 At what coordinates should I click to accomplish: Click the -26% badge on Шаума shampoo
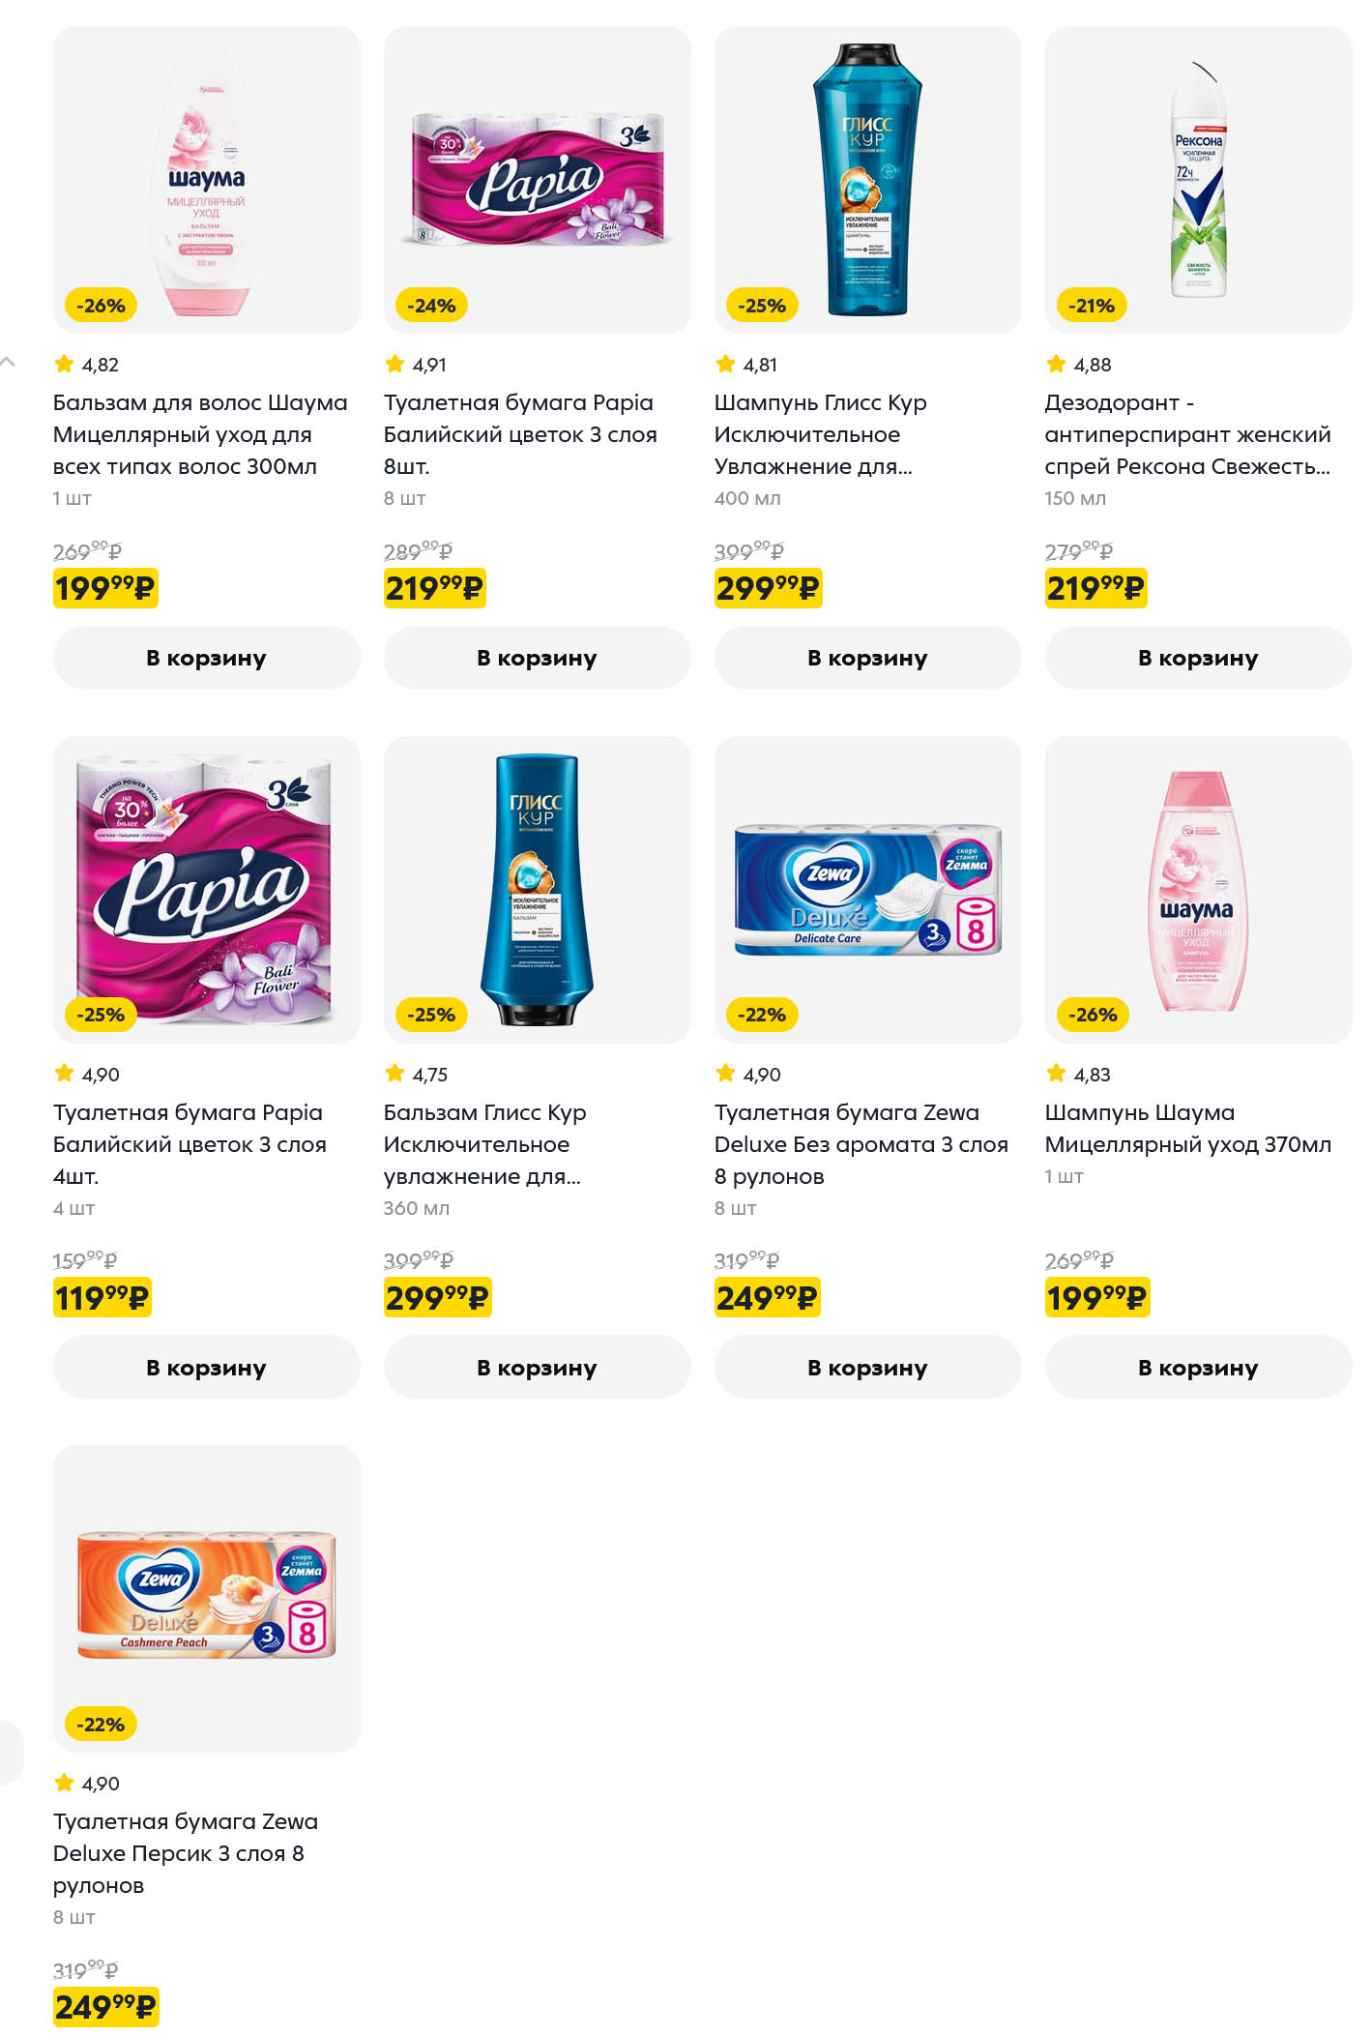(x=1093, y=1015)
